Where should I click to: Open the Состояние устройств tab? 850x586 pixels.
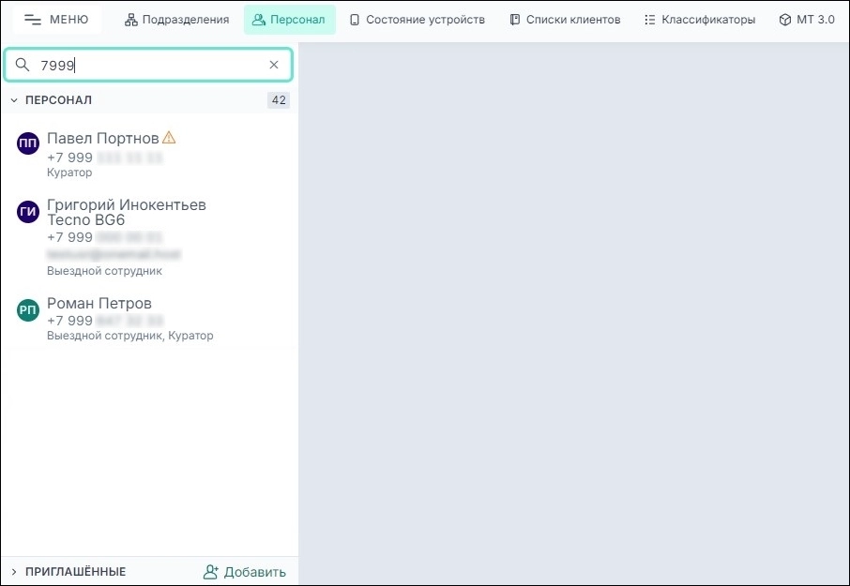tap(417, 19)
